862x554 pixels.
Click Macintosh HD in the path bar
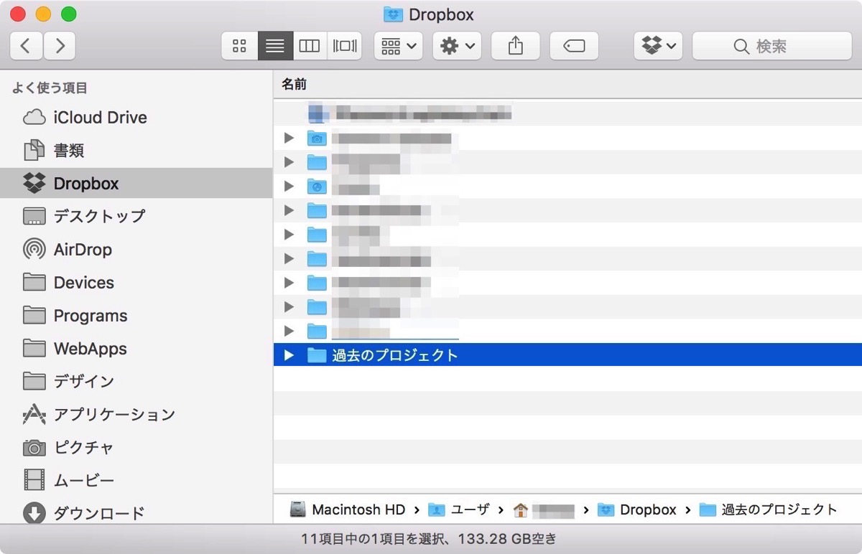click(x=348, y=510)
